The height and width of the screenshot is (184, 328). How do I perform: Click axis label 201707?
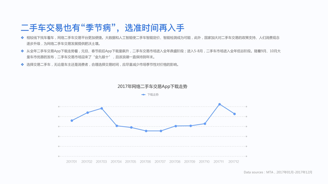pos(160,162)
